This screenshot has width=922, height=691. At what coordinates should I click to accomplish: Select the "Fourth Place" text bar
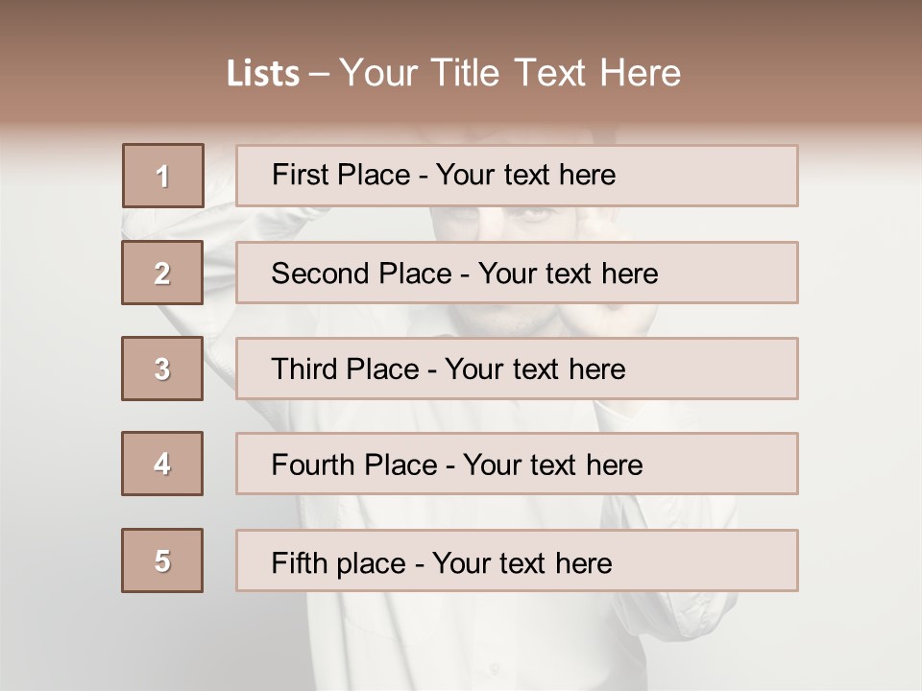pyautogui.click(x=517, y=464)
